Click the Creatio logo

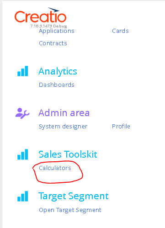point(40,15)
